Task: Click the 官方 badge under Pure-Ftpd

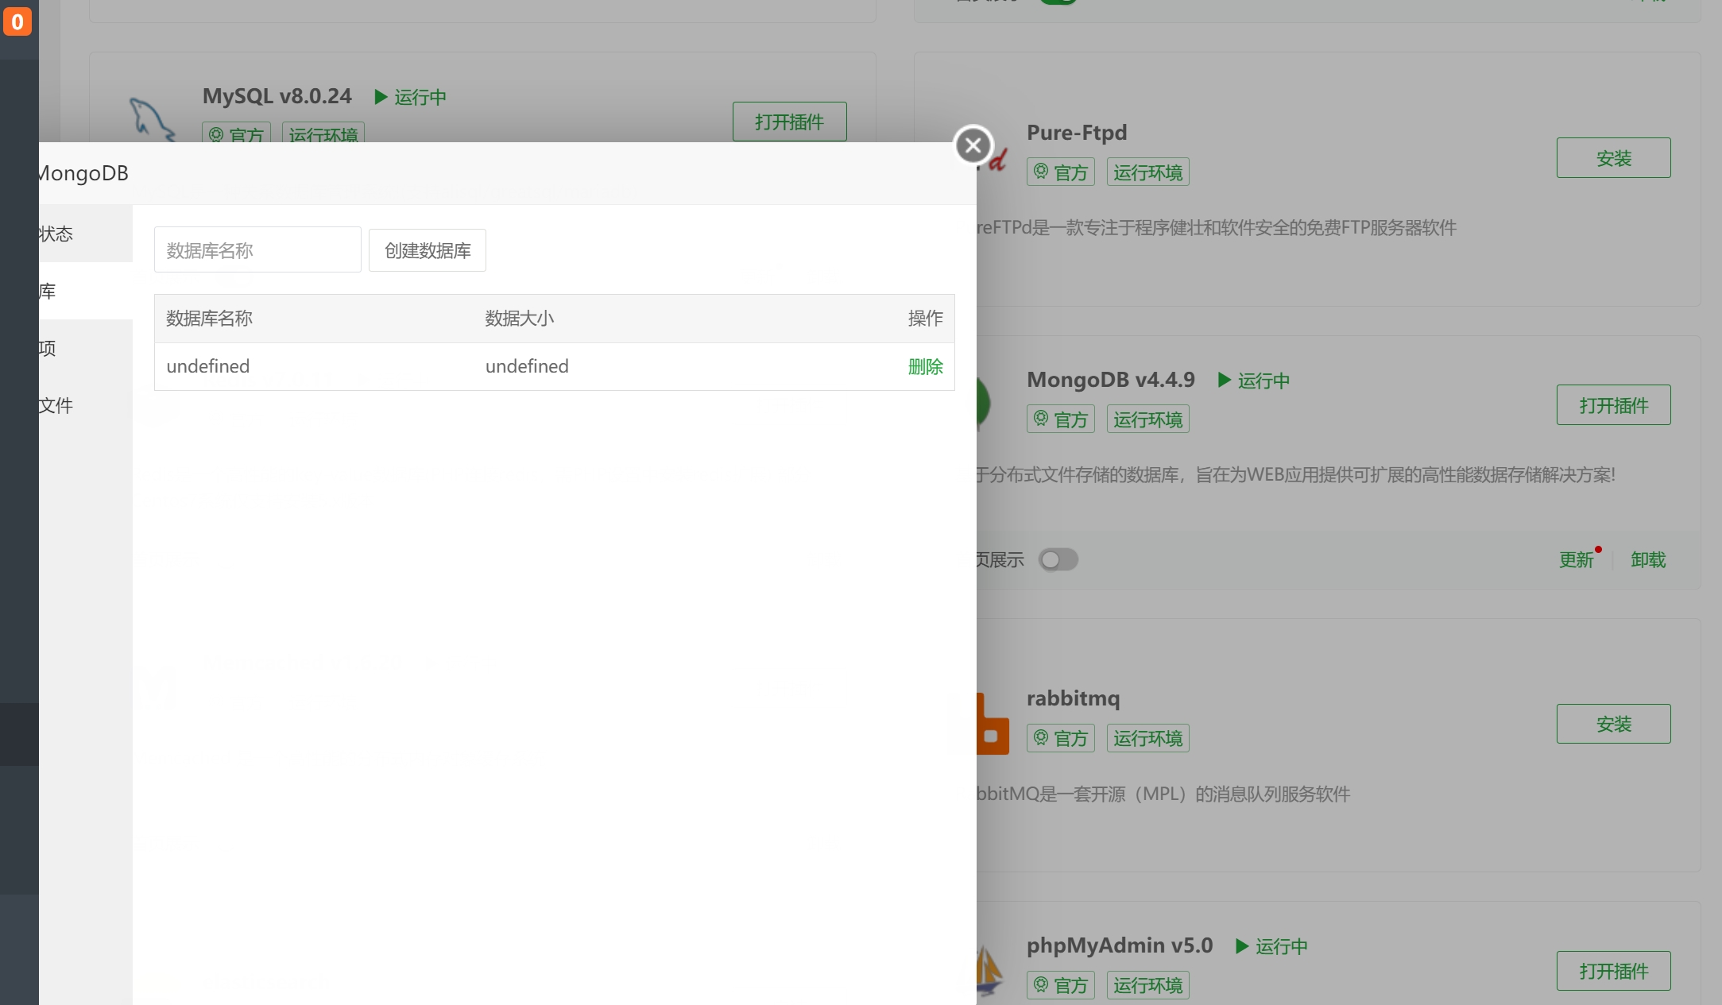Action: click(1060, 172)
